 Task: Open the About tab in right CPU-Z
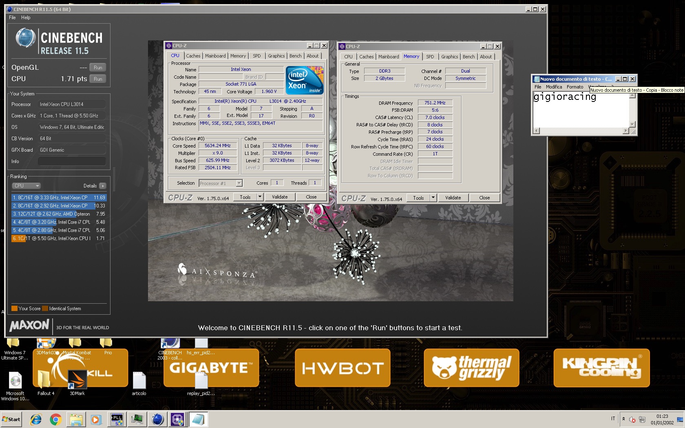click(x=486, y=57)
